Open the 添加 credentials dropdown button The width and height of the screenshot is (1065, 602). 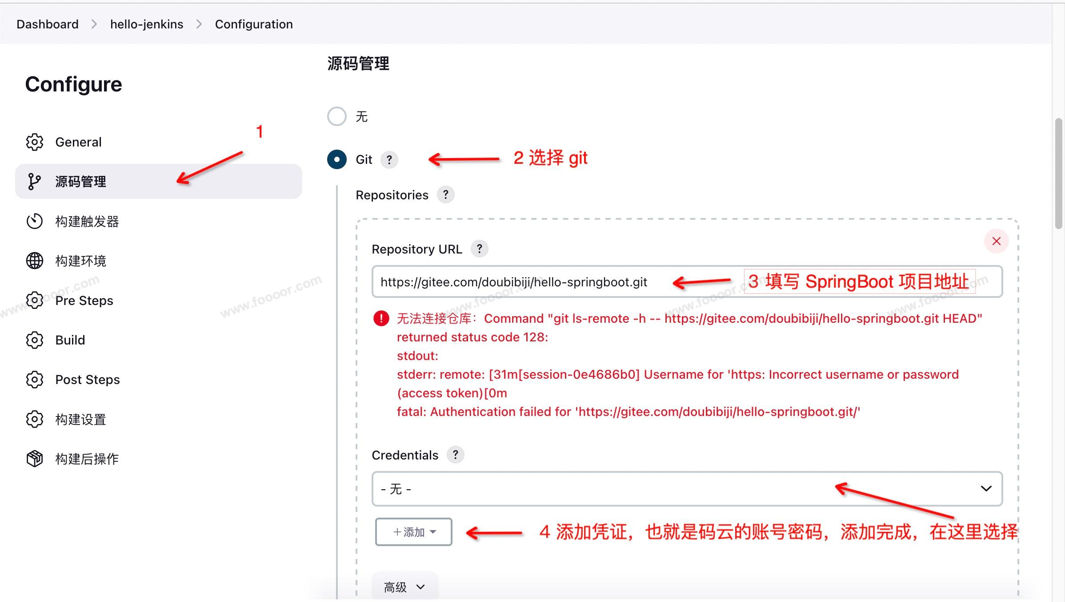(414, 532)
